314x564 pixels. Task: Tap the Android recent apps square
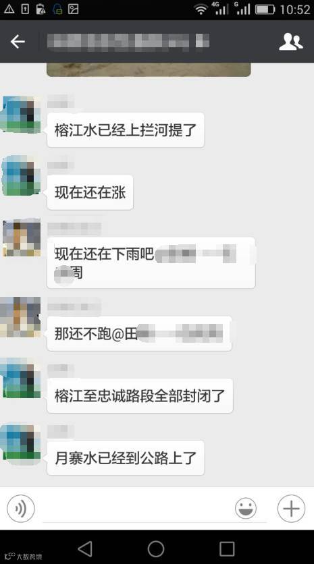point(227,549)
